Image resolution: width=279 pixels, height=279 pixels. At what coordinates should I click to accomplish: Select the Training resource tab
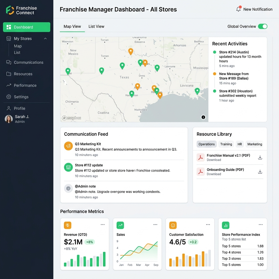point(226,144)
